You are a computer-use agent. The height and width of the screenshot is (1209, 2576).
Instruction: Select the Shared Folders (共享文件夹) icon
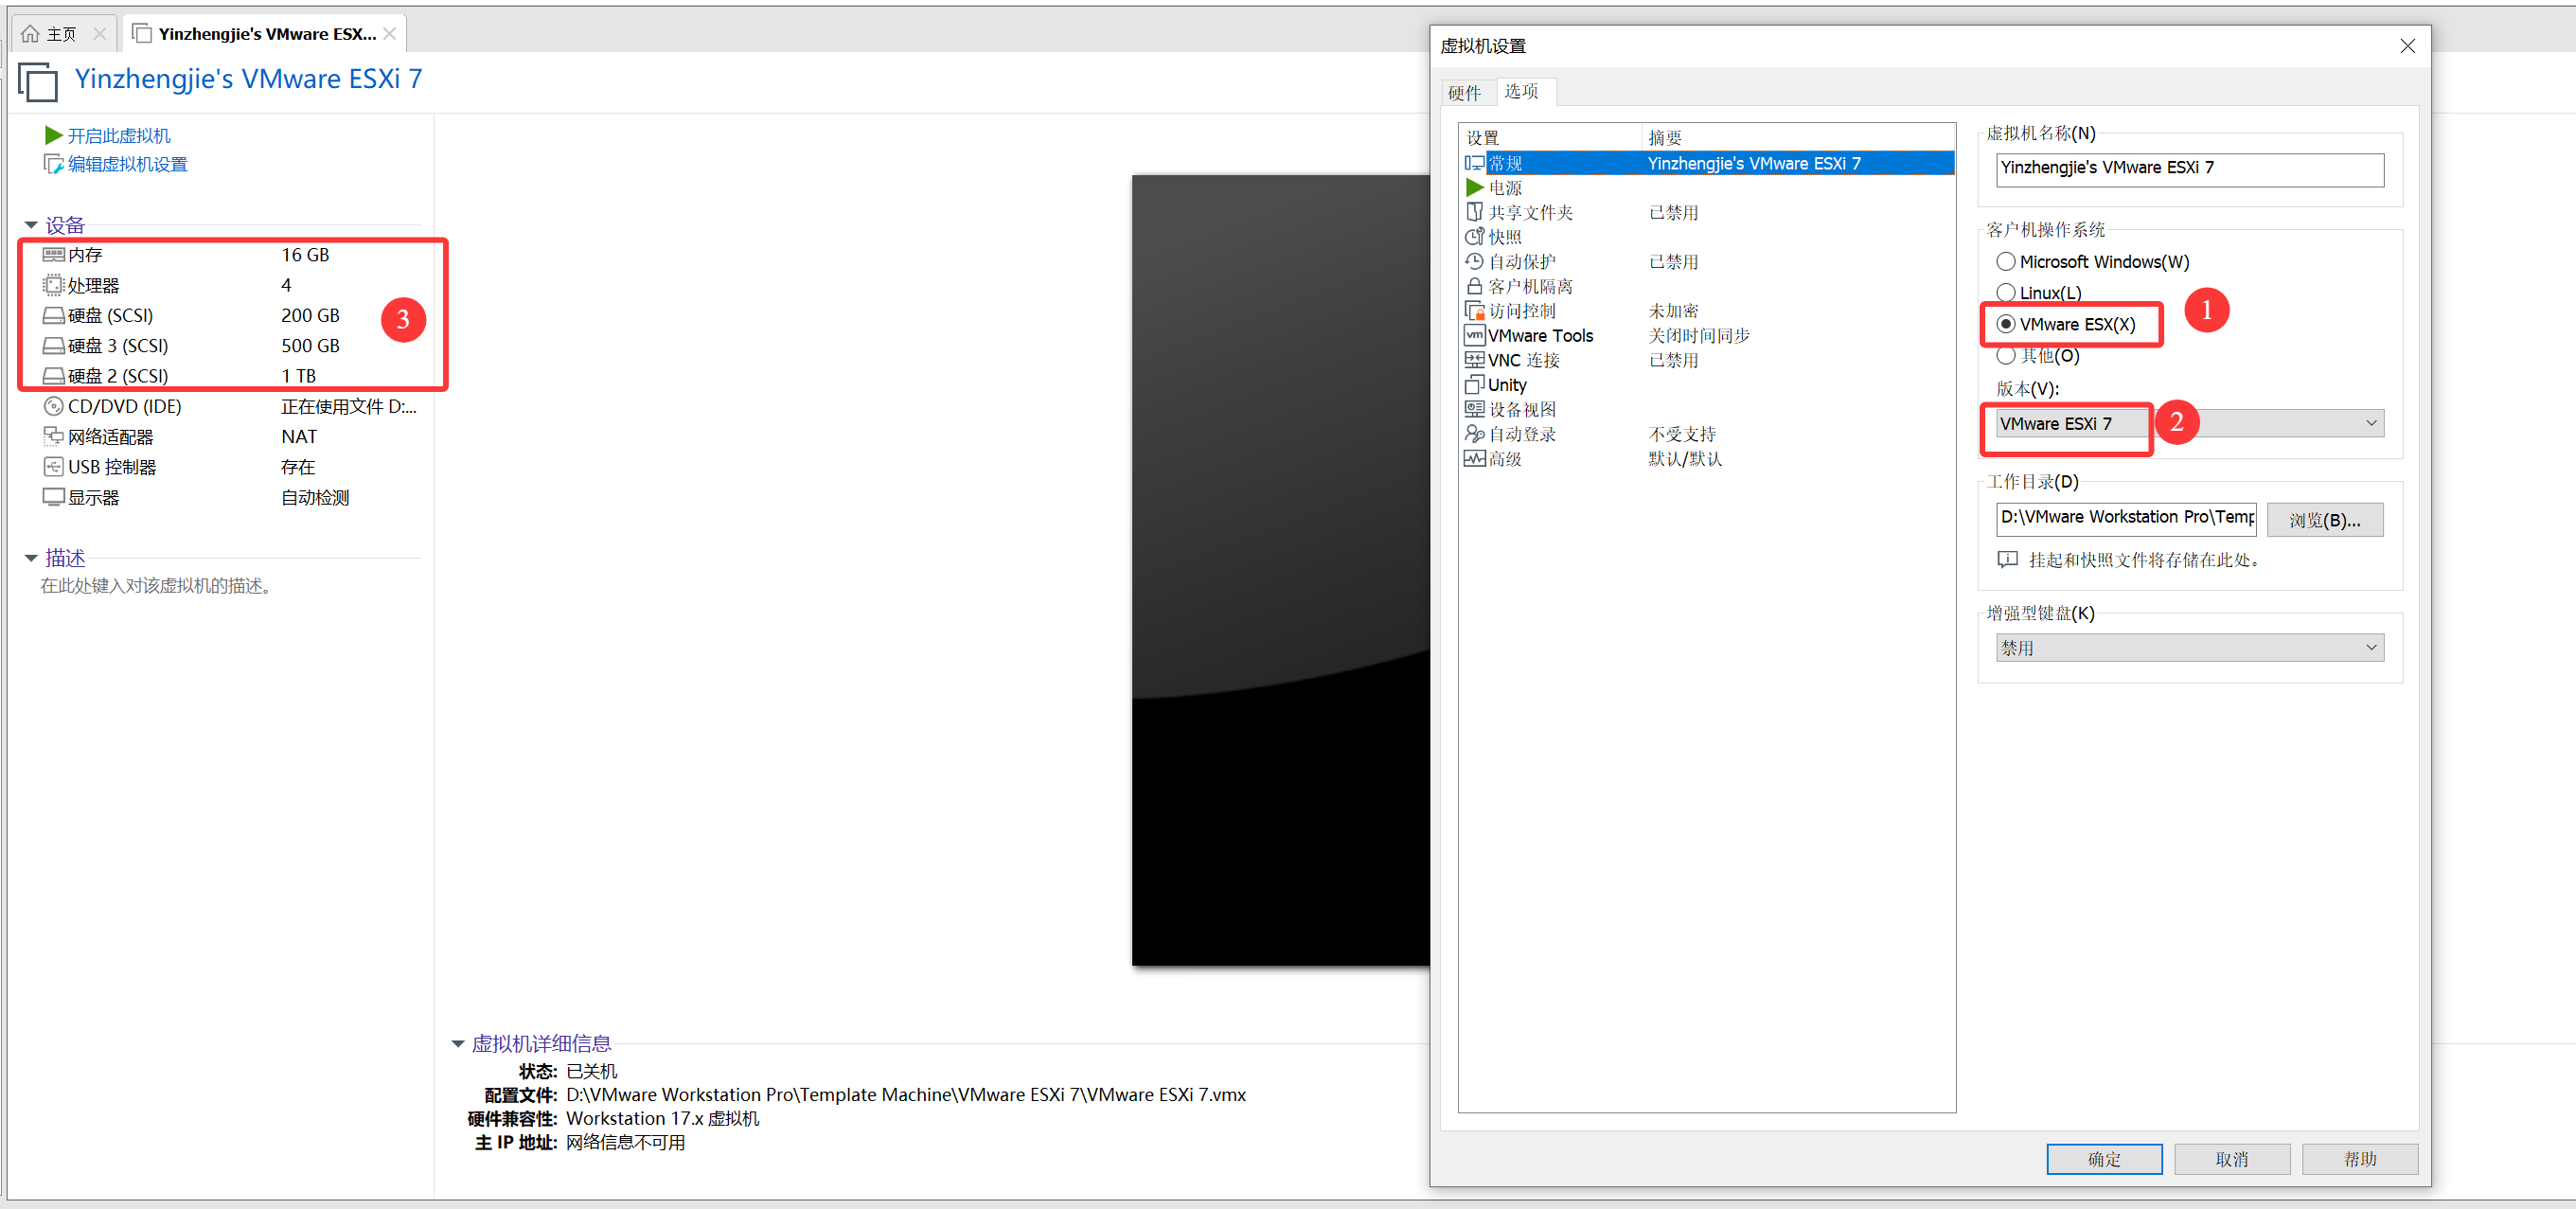[x=1474, y=212]
